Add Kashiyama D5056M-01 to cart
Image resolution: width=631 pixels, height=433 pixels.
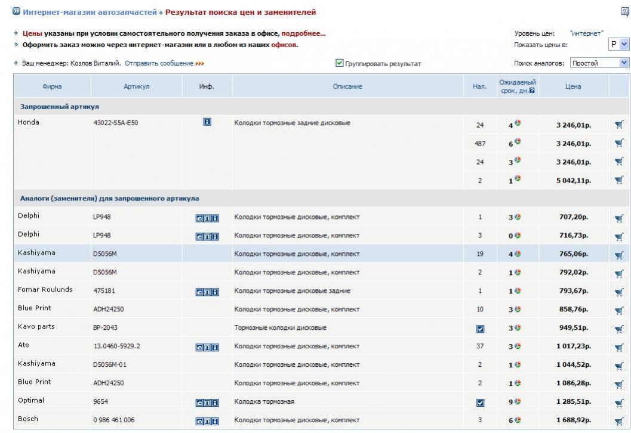tap(619, 366)
